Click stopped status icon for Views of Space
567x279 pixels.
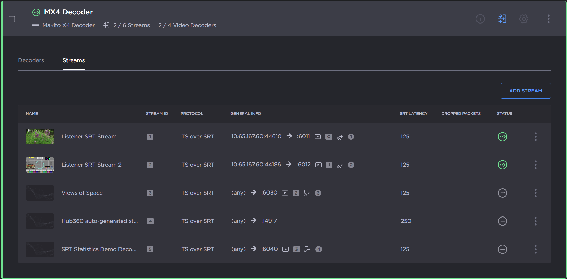click(502, 193)
